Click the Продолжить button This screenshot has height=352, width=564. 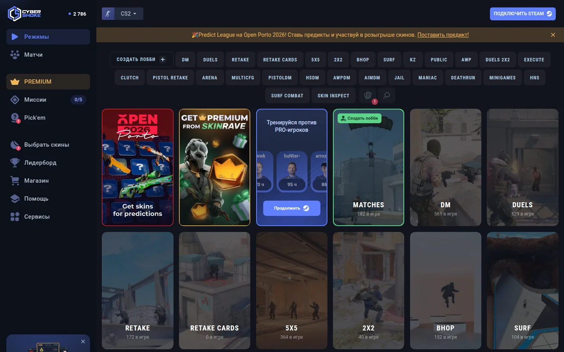(292, 208)
